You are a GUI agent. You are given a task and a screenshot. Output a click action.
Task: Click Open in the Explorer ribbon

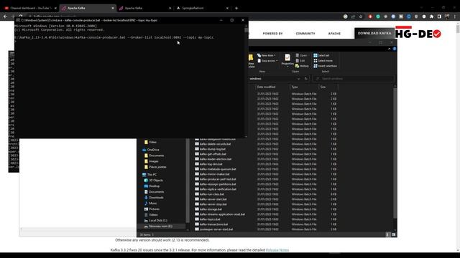point(301,55)
